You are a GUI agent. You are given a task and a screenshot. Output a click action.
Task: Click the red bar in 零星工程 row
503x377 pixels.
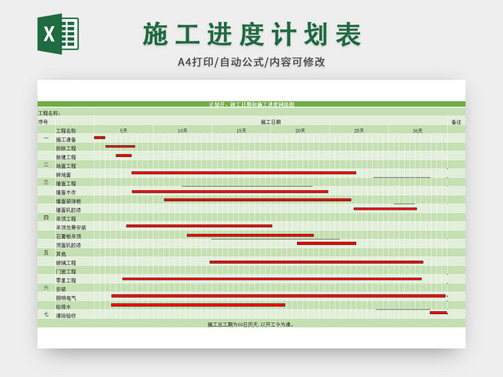tap(272, 279)
